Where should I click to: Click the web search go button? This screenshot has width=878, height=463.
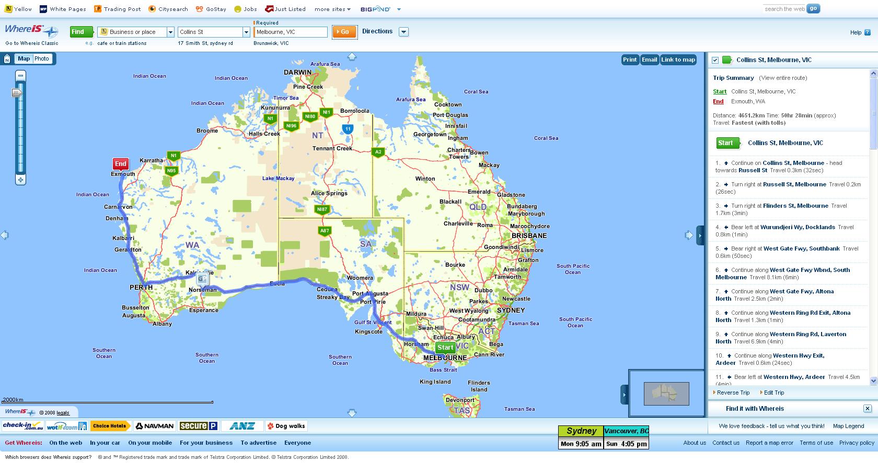click(813, 9)
